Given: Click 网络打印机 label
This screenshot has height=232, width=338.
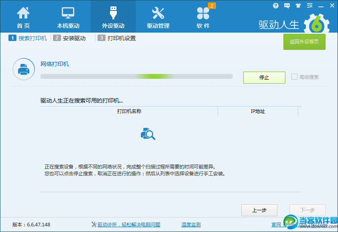Looking at the screenshot, I should click(55, 64).
